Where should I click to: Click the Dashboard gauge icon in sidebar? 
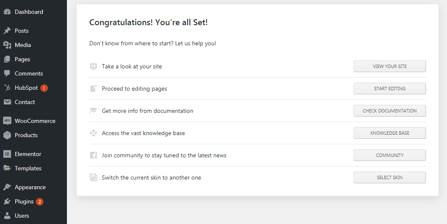[x=7, y=12]
